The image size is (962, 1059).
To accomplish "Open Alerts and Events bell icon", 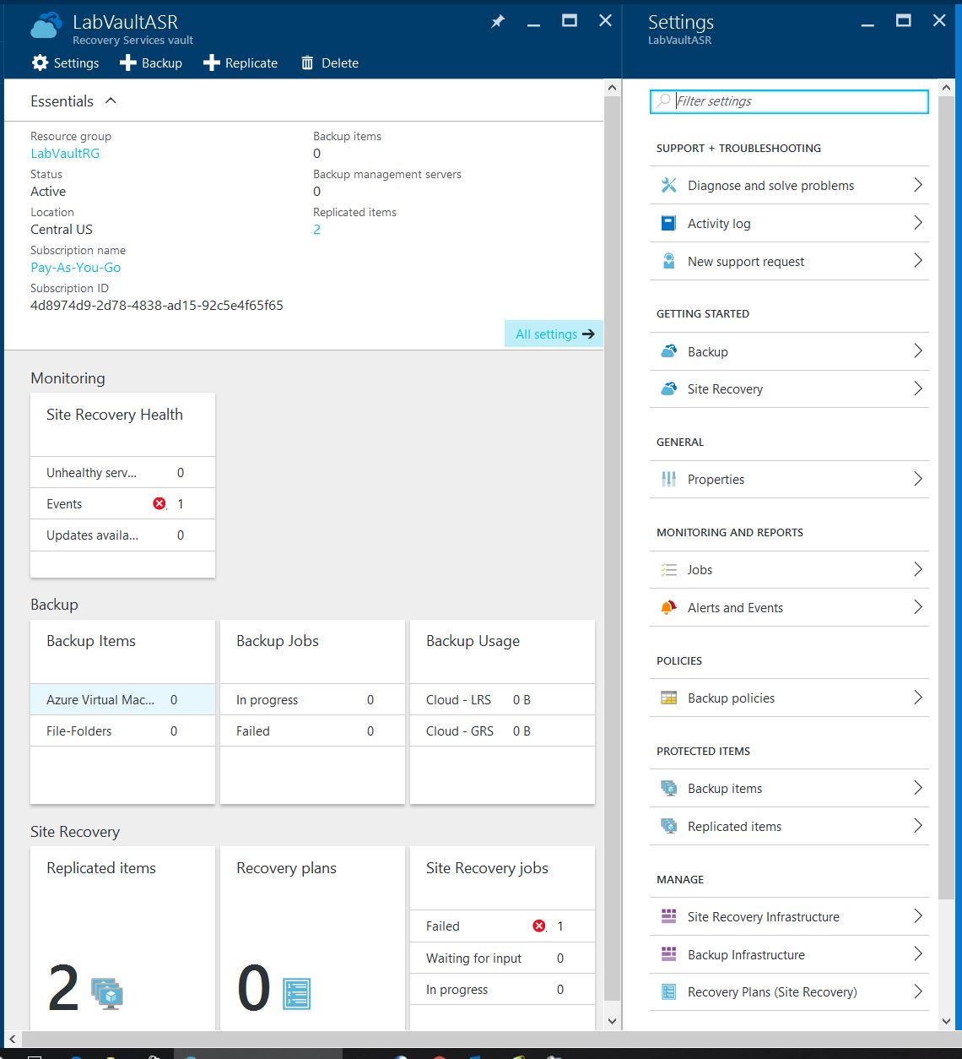I will (668, 608).
